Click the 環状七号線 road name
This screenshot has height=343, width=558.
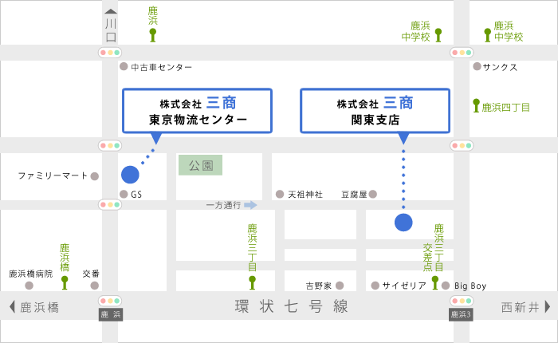(291, 306)
